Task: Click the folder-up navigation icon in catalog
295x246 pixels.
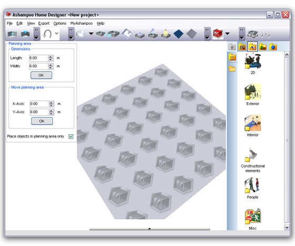Action: 232,47
